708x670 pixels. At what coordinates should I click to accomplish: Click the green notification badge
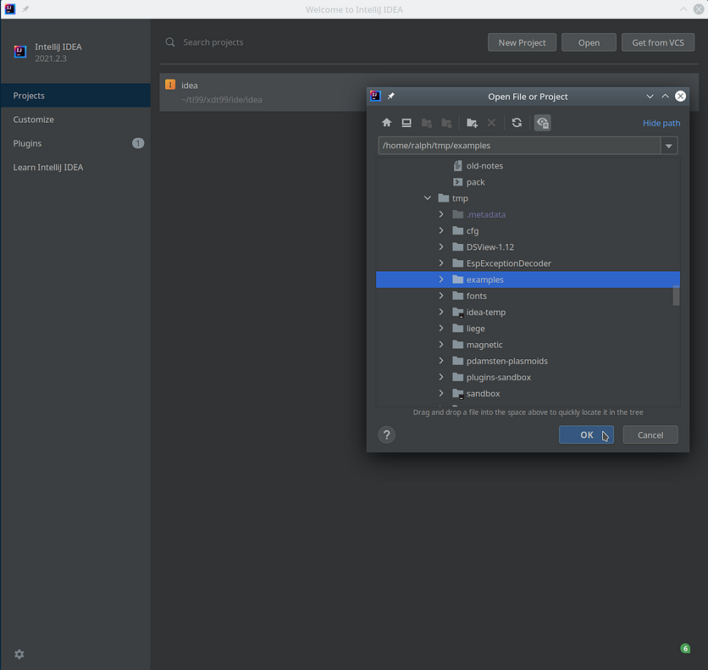(x=685, y=649)
